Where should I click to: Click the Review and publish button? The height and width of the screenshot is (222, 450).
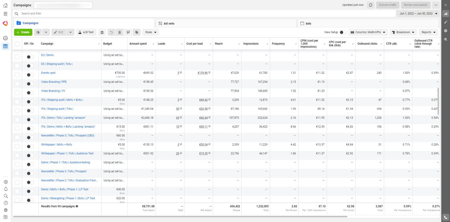click(x=415, y=5)
